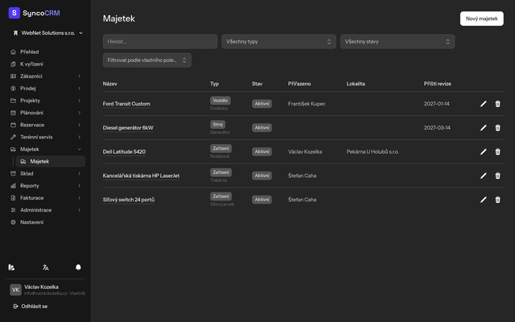Screen dimensions: 515x322
Task: Open Diesel generátor 6kW link
Action: coord(128,128)
